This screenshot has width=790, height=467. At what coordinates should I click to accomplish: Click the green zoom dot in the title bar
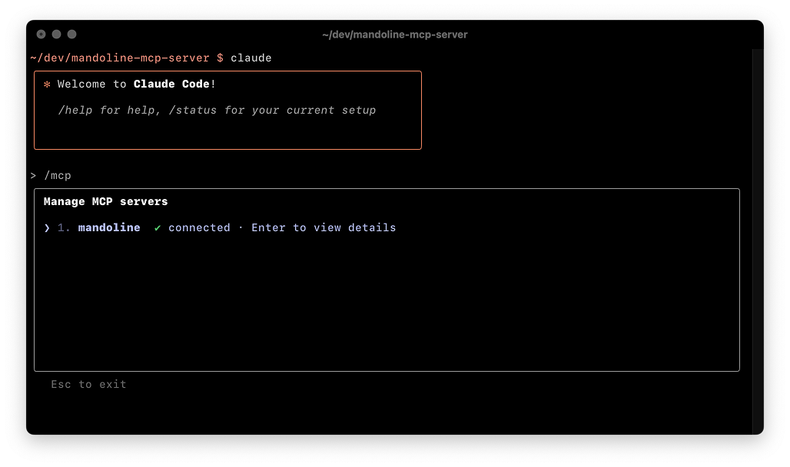click(71, 34)
